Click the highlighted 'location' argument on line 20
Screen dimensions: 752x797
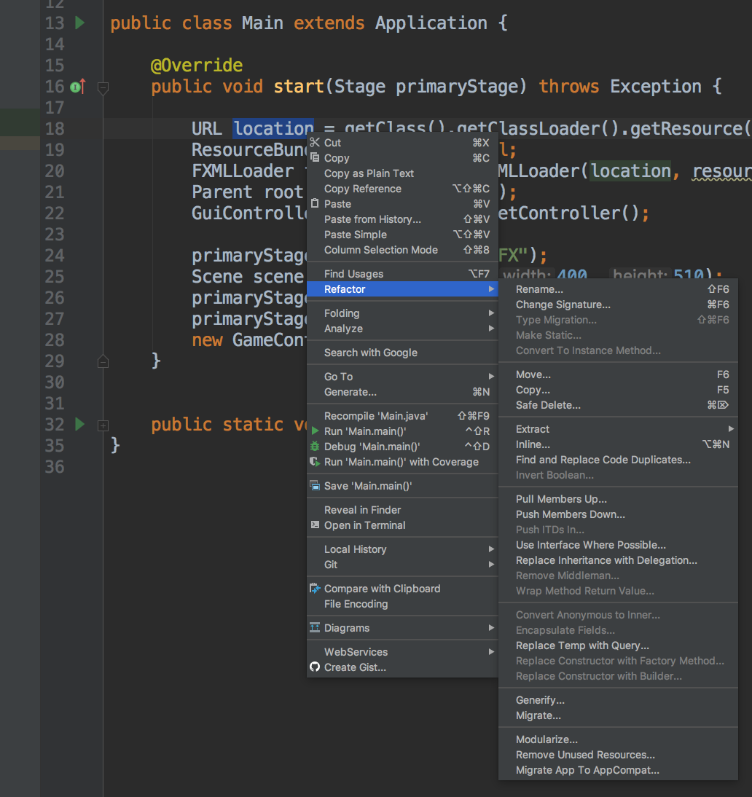click(x=630, y=170)
